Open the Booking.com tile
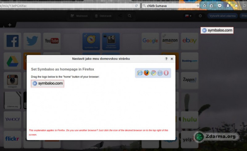Viewport: 247px width, 151px height. tap(190, 61)
